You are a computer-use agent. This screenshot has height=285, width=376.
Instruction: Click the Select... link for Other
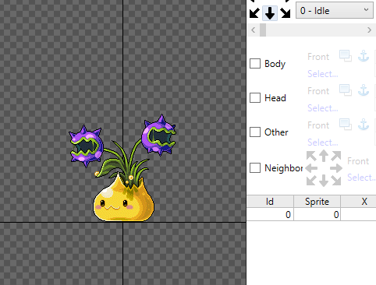[323, 142]
